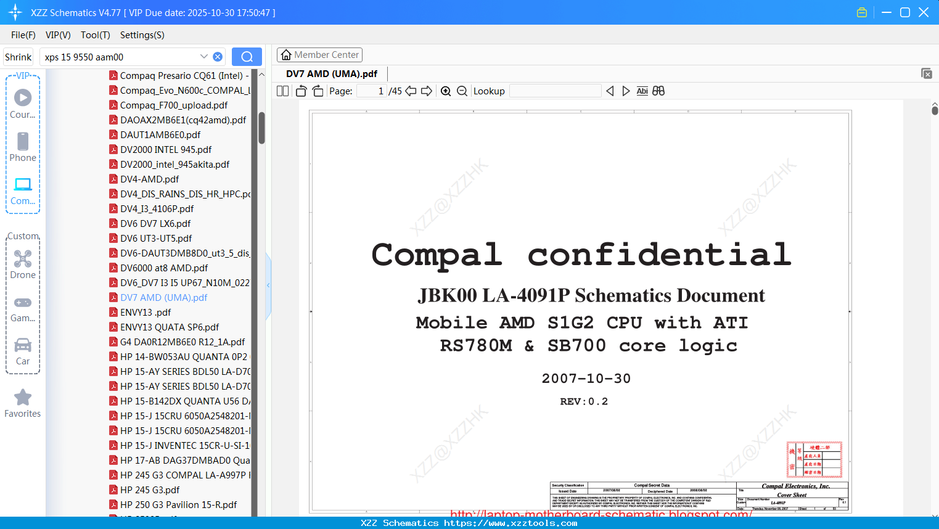Click the binoculars search icon
Screen dimensions: 939x529
pos(658,91)
